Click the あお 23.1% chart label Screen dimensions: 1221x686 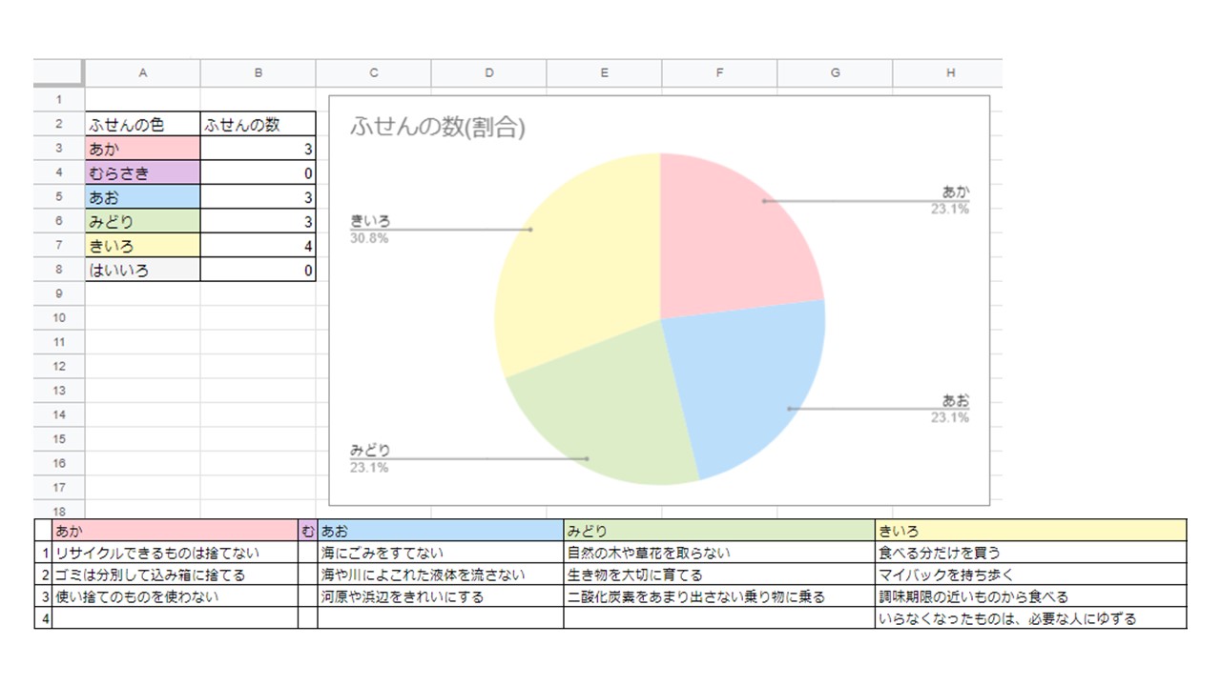(951, 409)
